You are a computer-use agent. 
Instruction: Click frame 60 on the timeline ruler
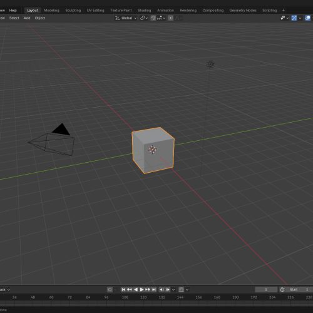(51, 297)
